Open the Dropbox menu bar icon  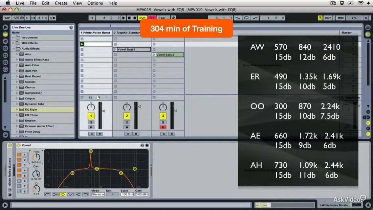pyautogui.click(x=342, y=3)
